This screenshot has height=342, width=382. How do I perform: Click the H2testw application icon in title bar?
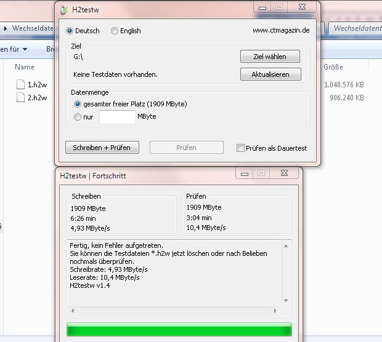[64, 10]
